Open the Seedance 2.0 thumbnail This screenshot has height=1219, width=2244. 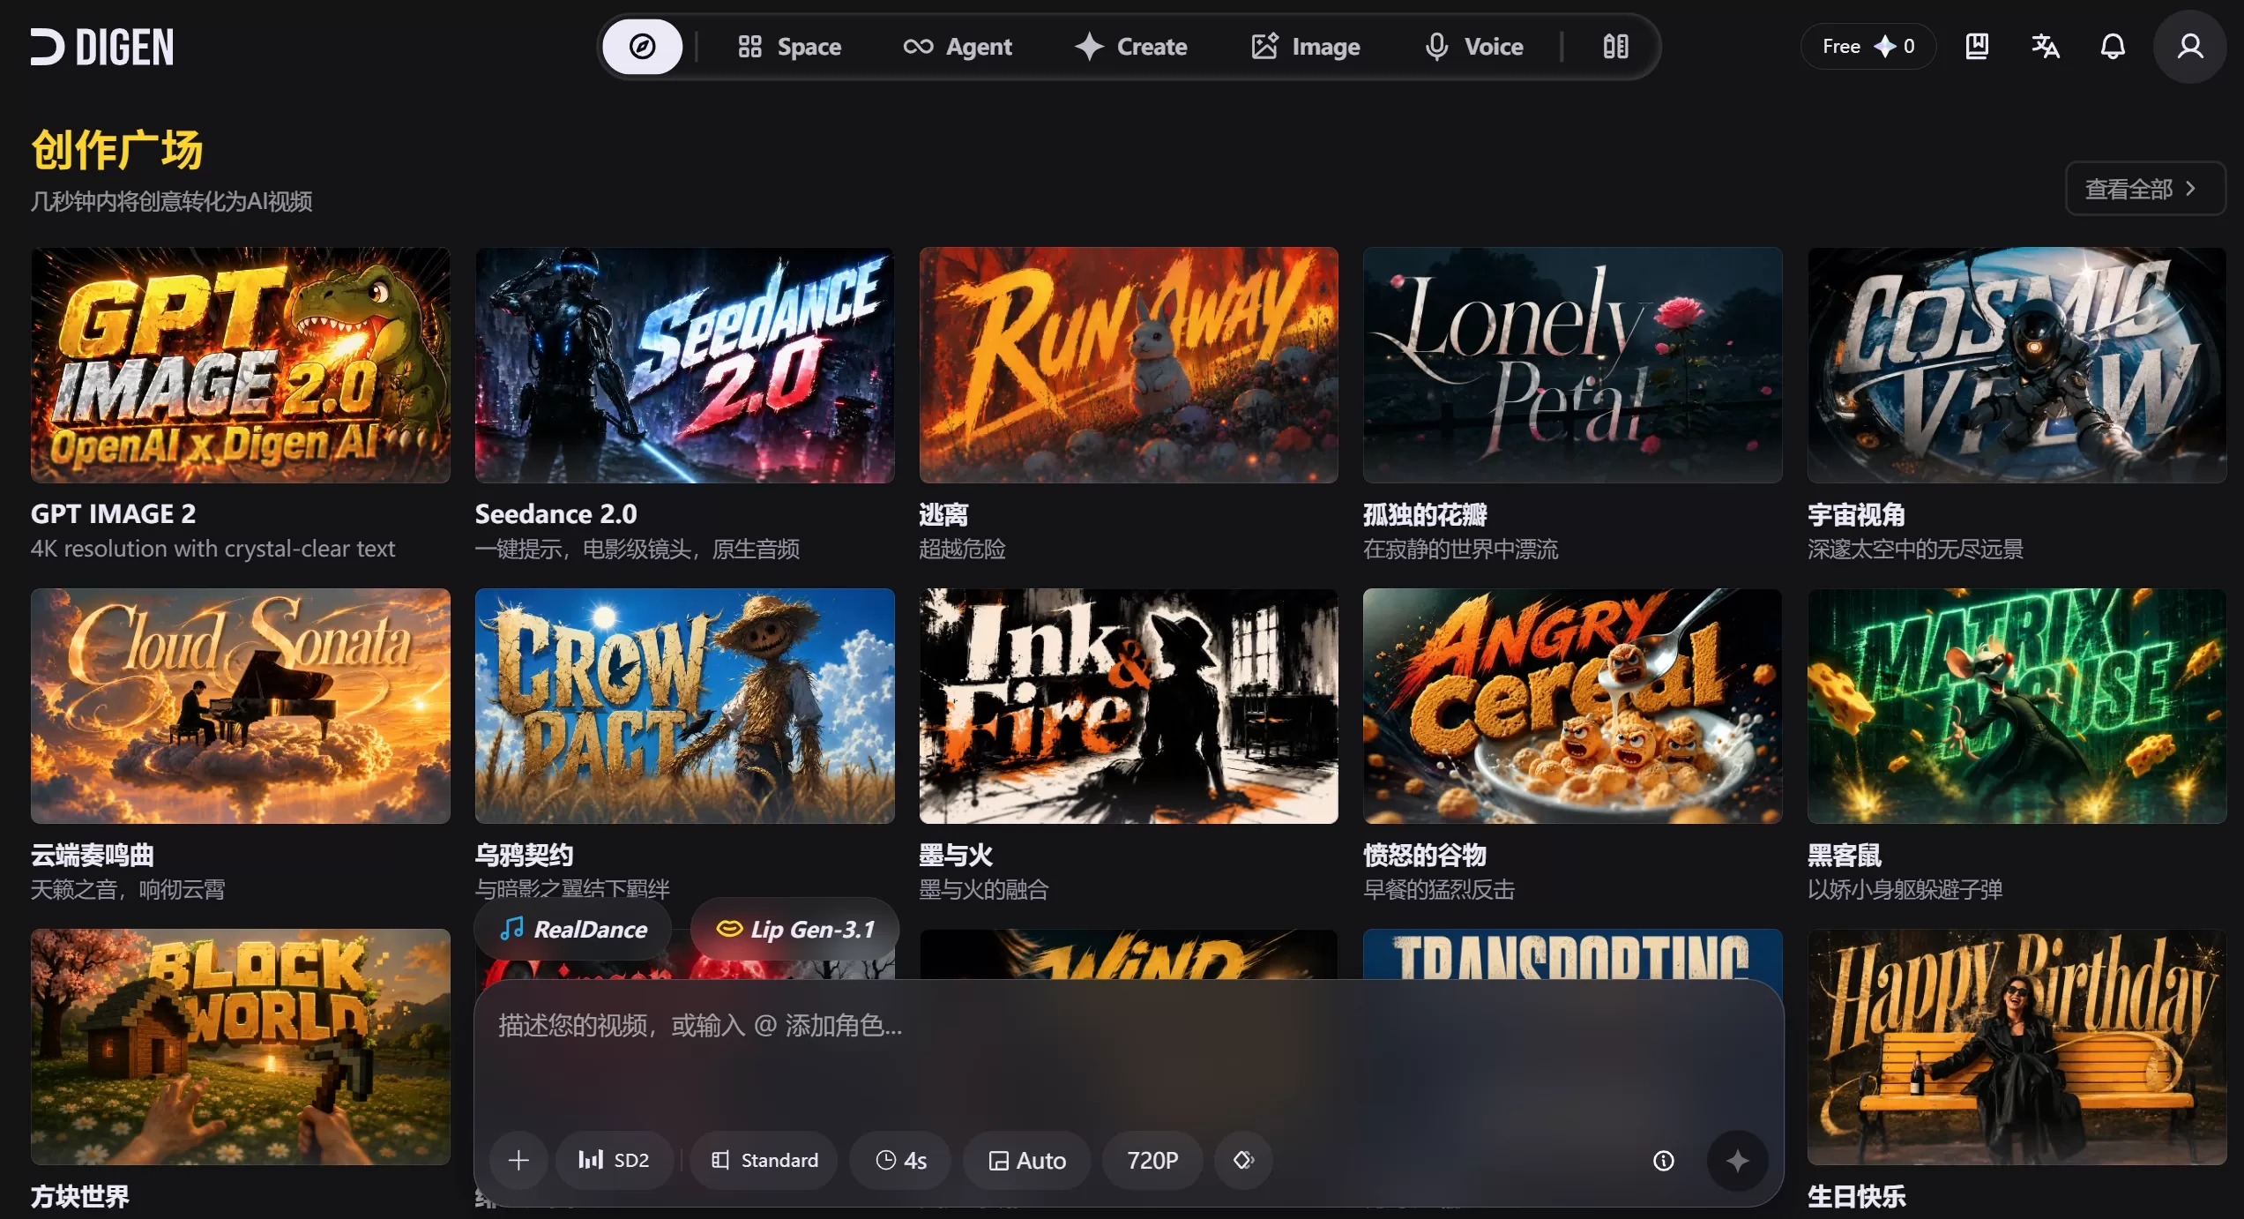coord(684,365)
